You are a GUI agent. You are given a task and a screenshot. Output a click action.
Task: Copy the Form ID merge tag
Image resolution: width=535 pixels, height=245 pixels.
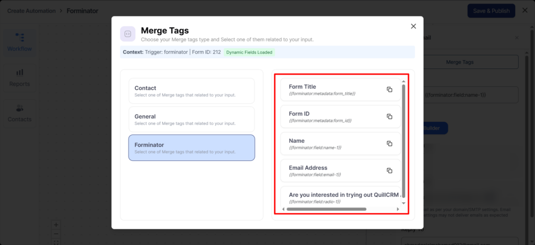pyautogui.click(x=389, y=116)
